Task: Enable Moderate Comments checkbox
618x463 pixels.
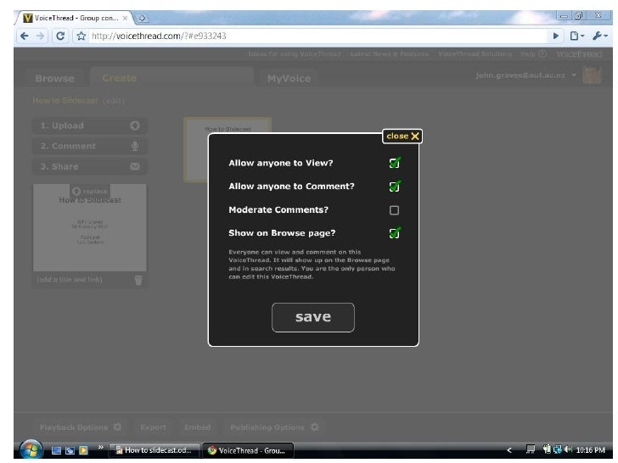Action: tap(394, 210)
